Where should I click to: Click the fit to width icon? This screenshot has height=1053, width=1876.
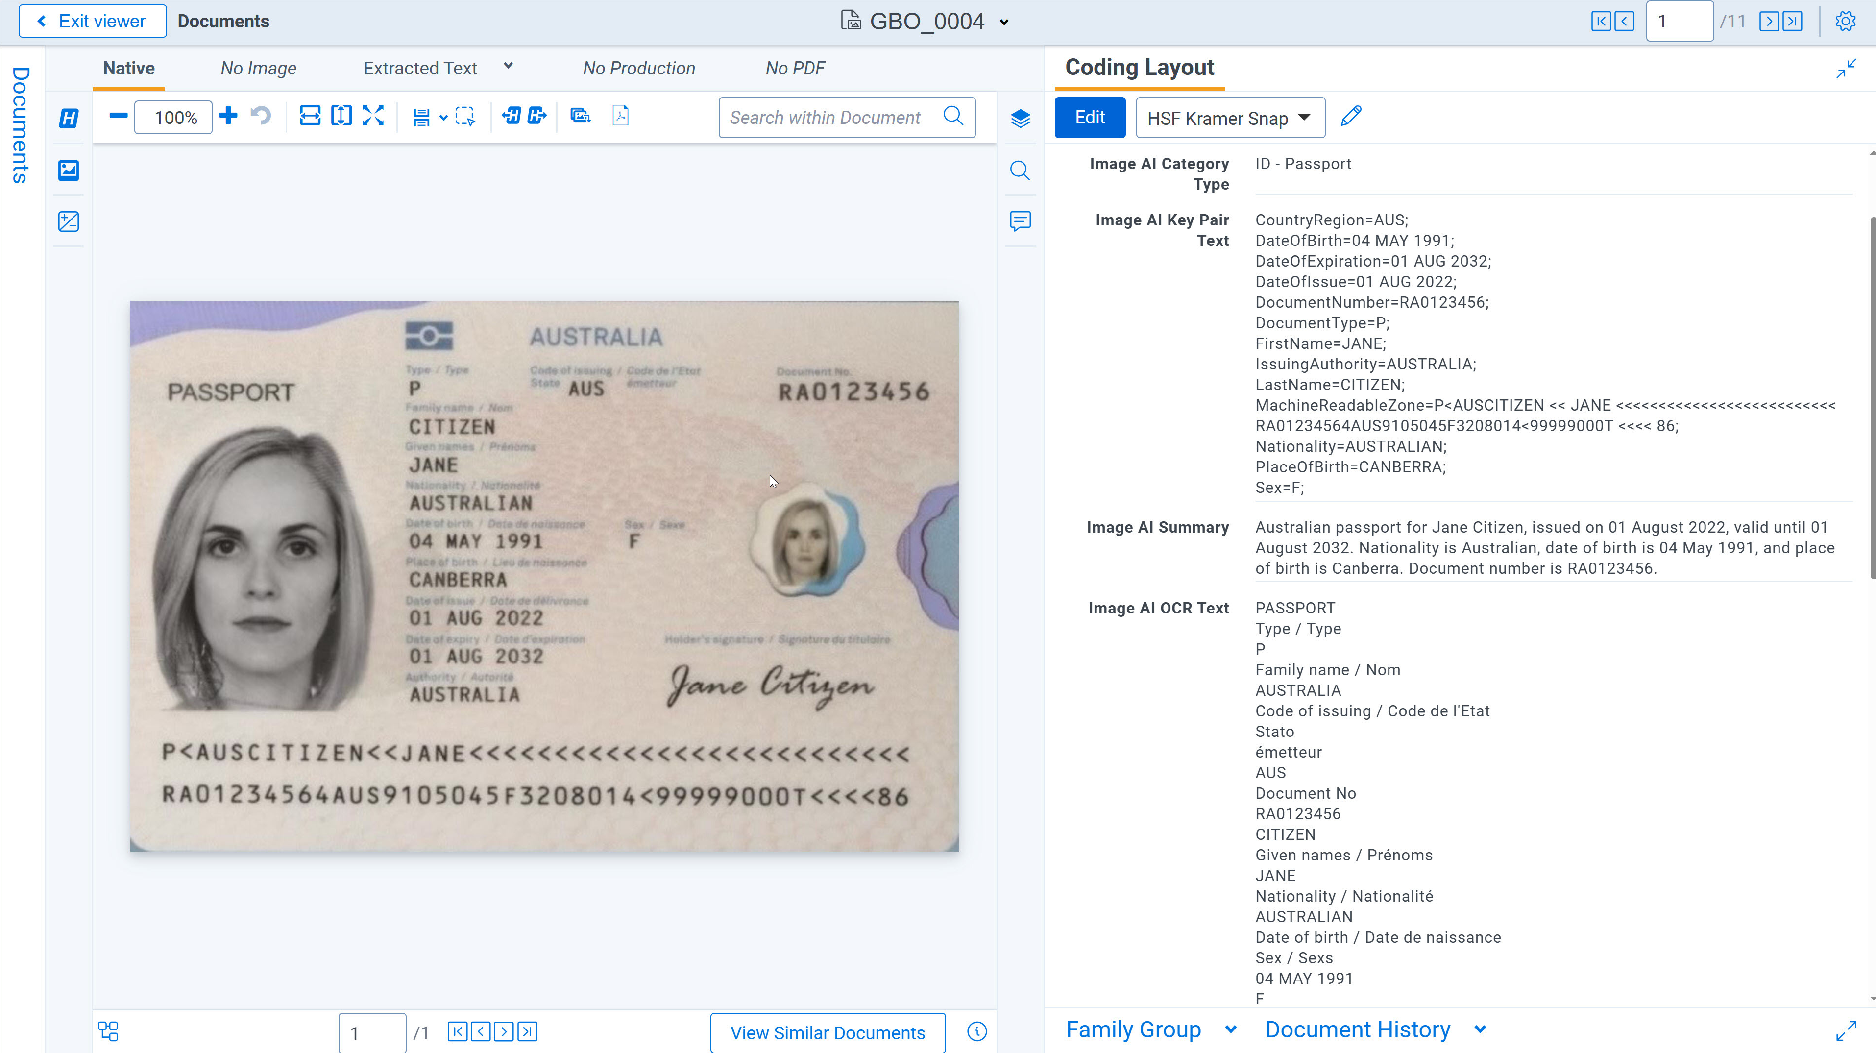click(310, 116)
